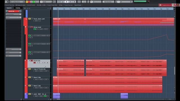Select the Vocals_bip track name

[37, 61]
